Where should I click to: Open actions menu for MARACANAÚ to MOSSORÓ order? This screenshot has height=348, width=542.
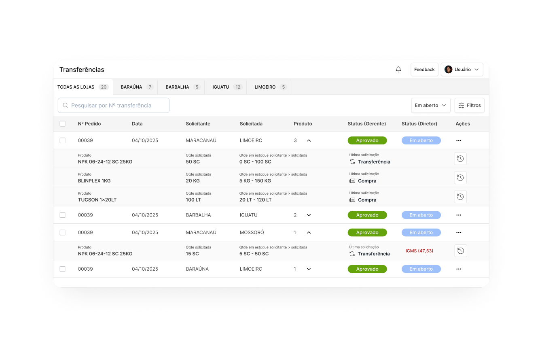pos(459,233)
